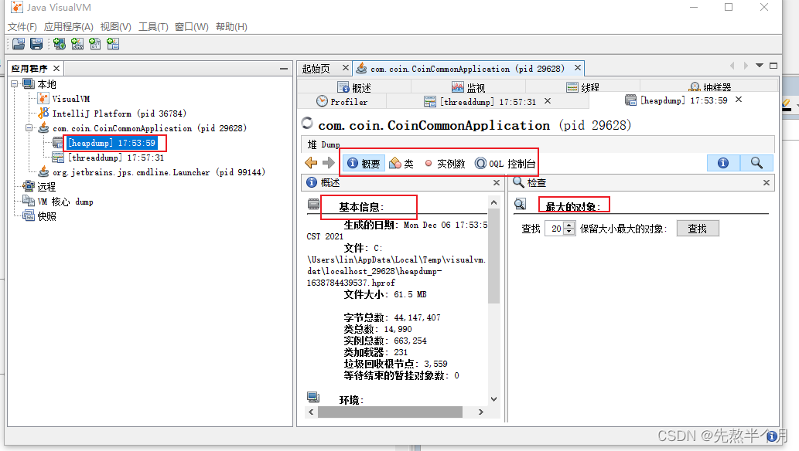Open the 文件(F) menu
Screen dimensions: 799x451
click(22, 26)
